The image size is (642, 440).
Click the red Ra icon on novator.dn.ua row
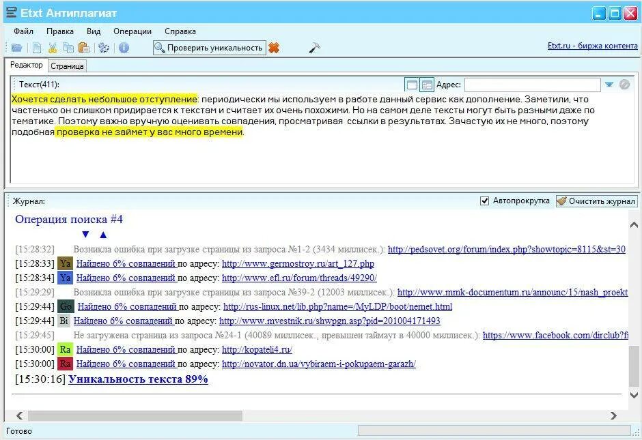point(65,364)
